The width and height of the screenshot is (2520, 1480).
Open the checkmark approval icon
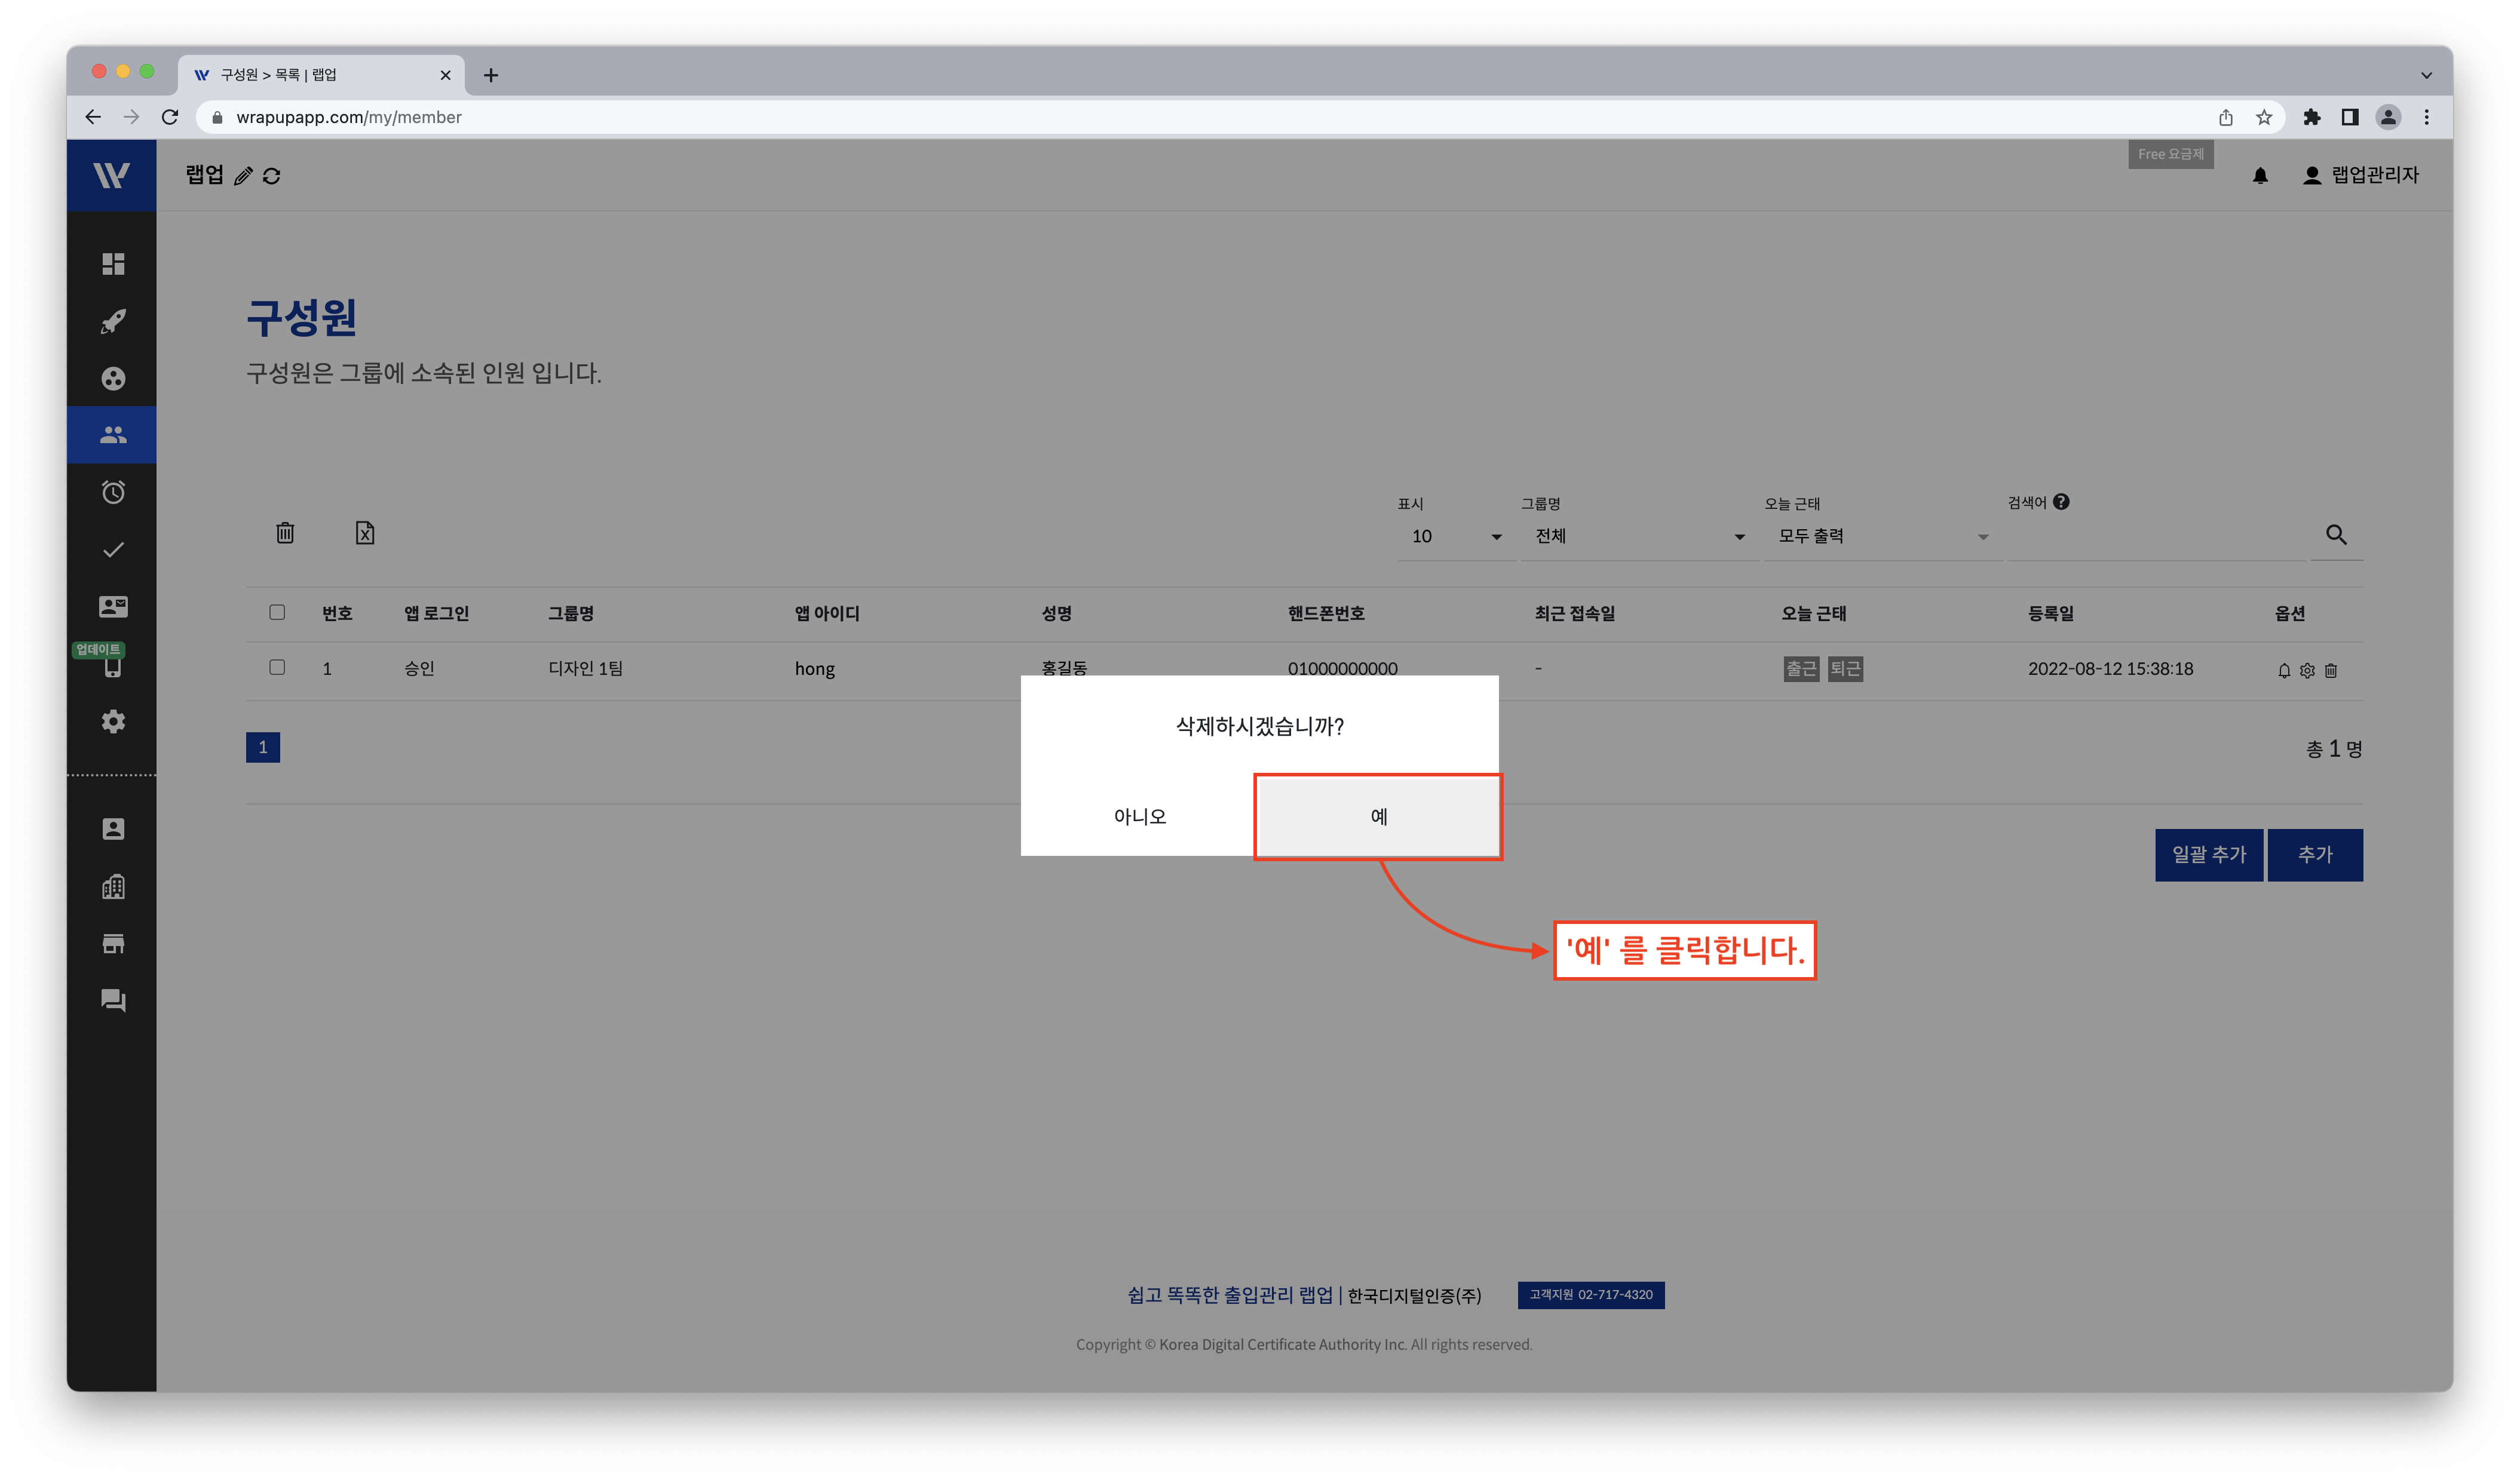pyautogui.click(x=113, y=550)
